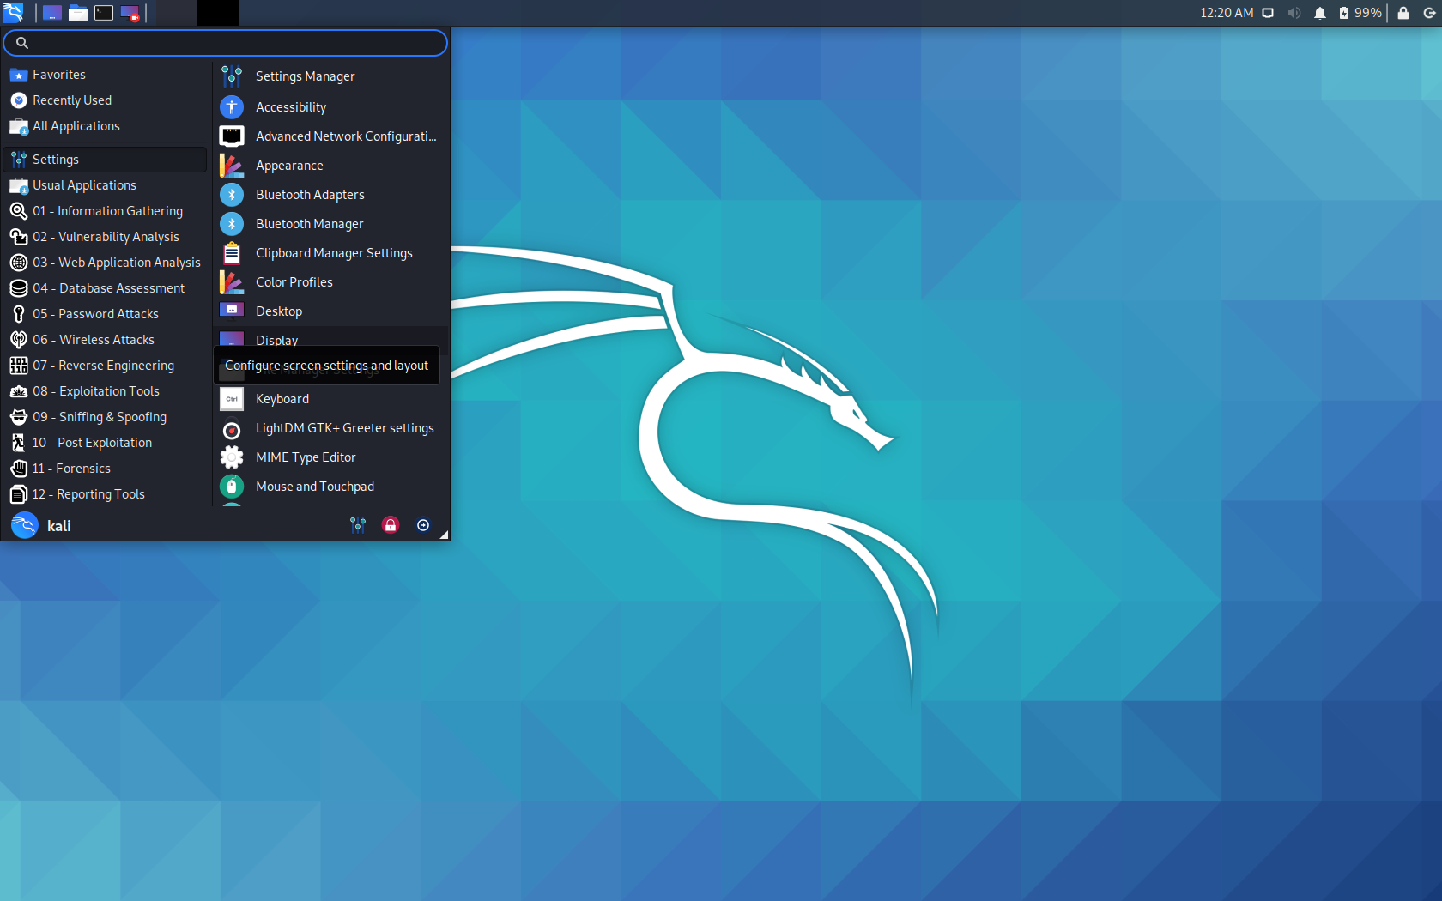Switch to Recently Used applications
The height and width of the screenshot is (901, 1442).
pyautogui.click(x=71, y=100)
